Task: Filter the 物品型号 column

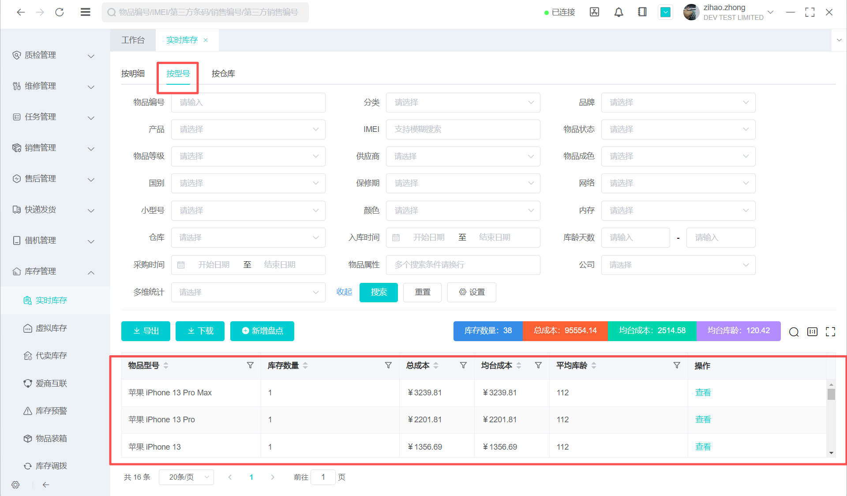Action: pos(250,365)
